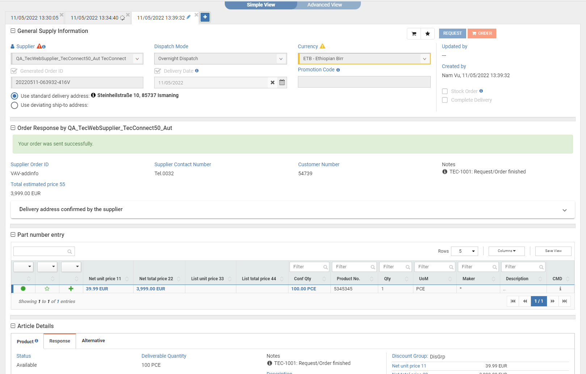The width and height of the screenshot is (586, 374).
Task: Click the Promotion Code input field
Action: (x=364, y=82)
